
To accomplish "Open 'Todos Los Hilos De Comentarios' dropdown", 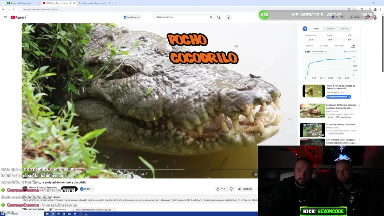I will pos(94,210).
